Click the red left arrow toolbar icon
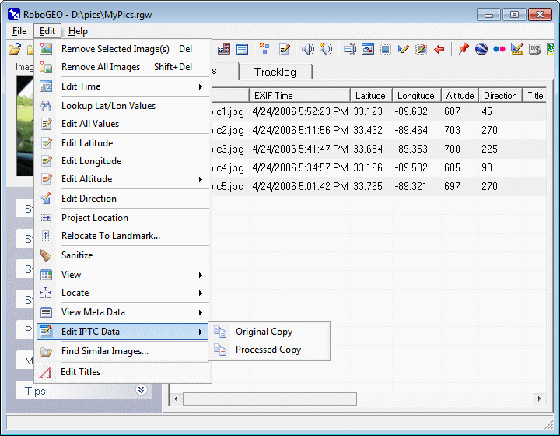Viewport: 560px width, 436px height. [x=439, y=49]
